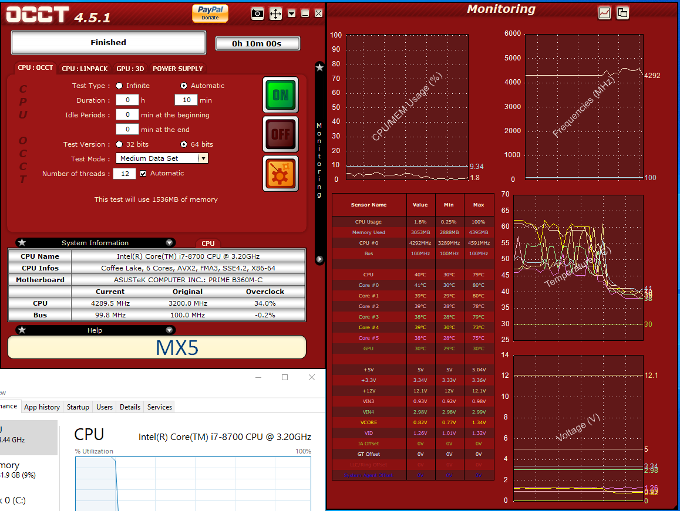Open the Details tab in Task Manager
680x511 pixels.
130,407
